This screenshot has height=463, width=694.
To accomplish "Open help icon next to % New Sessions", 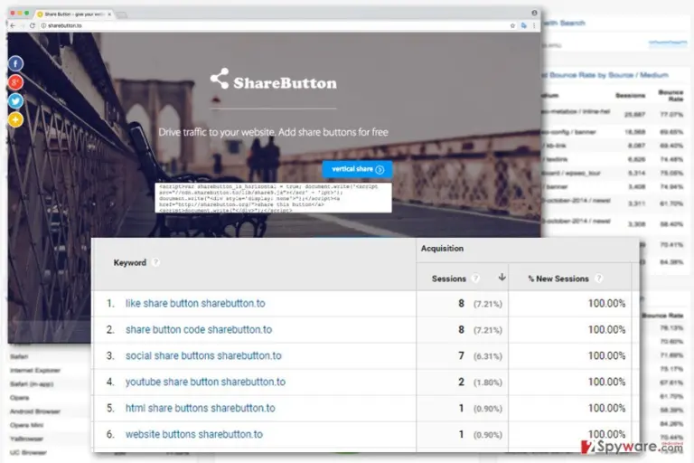I will pos(598,279).
